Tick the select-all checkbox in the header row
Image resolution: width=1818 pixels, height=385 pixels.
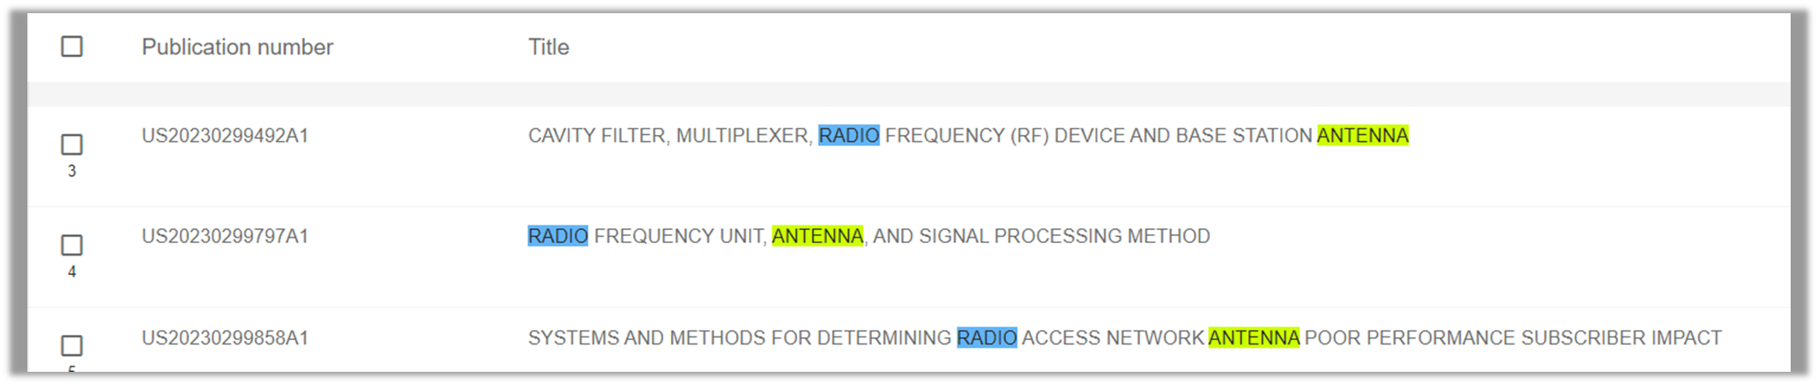coord(72,46)
